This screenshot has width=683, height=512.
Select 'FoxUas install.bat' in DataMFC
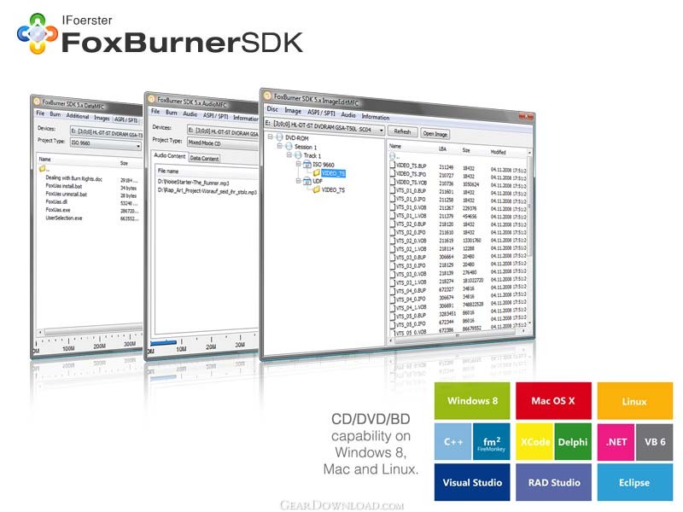pos(63,185)
